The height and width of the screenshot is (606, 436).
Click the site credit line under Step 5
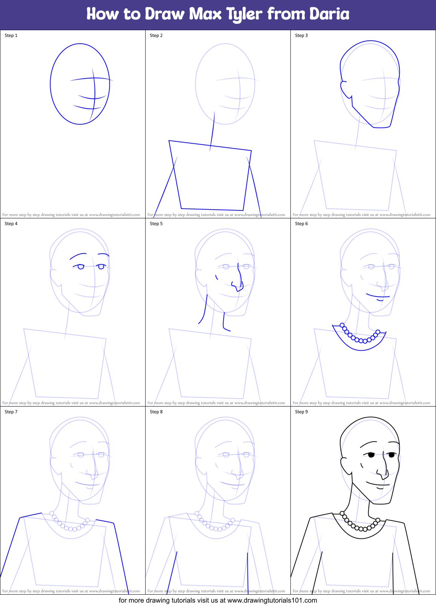tap(216, 403)
